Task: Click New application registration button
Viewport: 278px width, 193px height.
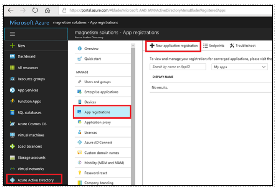Action: [173, 46]
